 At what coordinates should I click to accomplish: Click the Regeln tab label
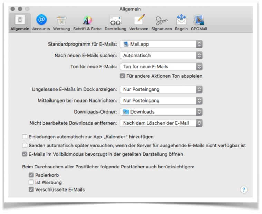point(181,29)
